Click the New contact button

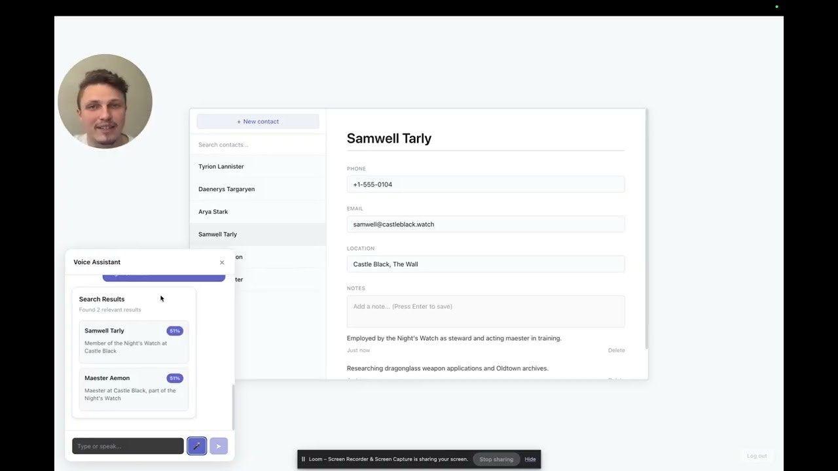(x=258, y=122)
